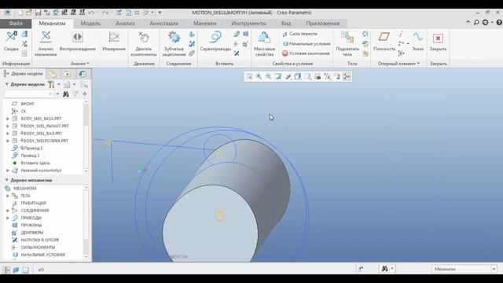
Task: Expand ТЕЛА node in mechanism tree
Action: (x=8, y=196)
